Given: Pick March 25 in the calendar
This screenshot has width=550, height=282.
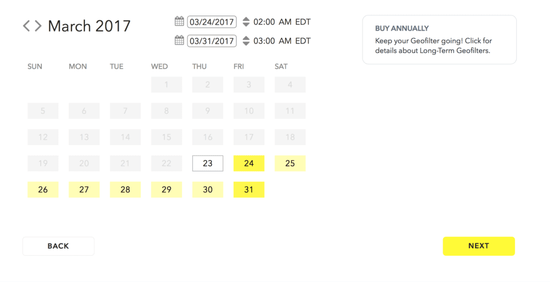Looking at the screenshot, I should click(290, 163).
